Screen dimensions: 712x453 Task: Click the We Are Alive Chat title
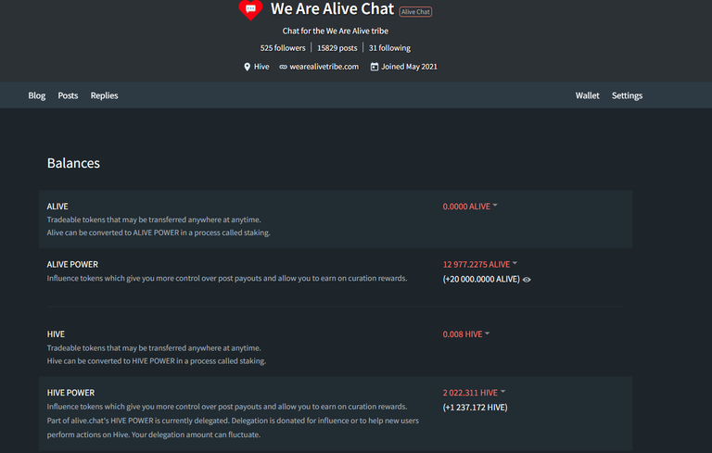coord(333,8)
